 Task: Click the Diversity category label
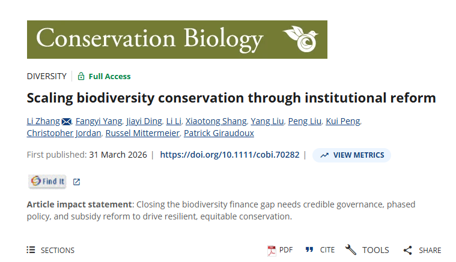pyautogui.click(x=46, y=76)
